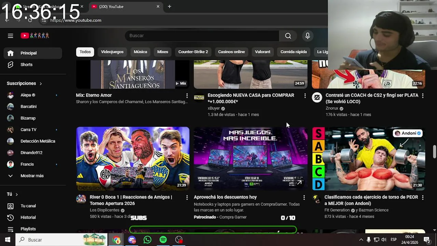Viewport: 437px width, 246px height.
Task: Play River 0 Boca 1 thumbnail
Action: click(x=133, y=159)
